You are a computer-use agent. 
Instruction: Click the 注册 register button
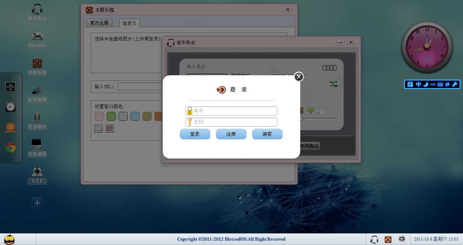[x=231, y=134]
